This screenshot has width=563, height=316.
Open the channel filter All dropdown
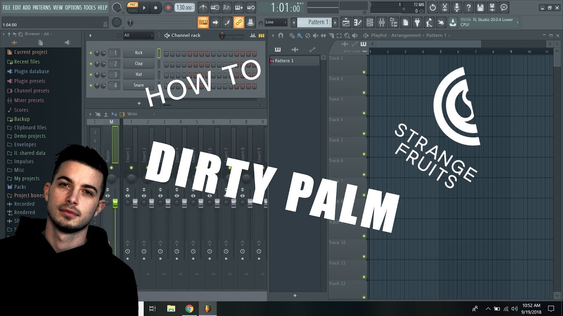pyautogui.click(x=138, y=36)
